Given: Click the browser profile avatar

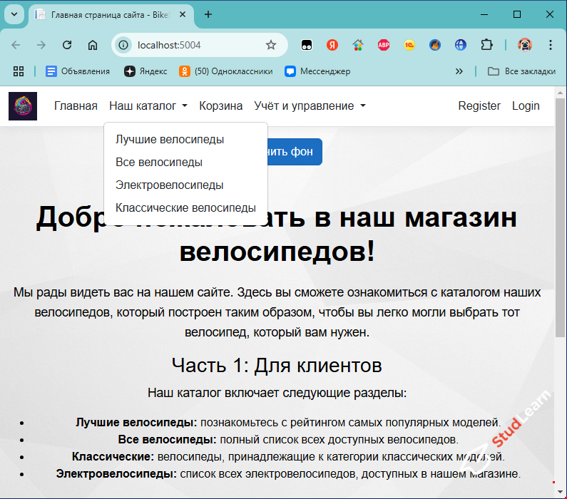Looking at the screenshot, I should click(524, 45).
